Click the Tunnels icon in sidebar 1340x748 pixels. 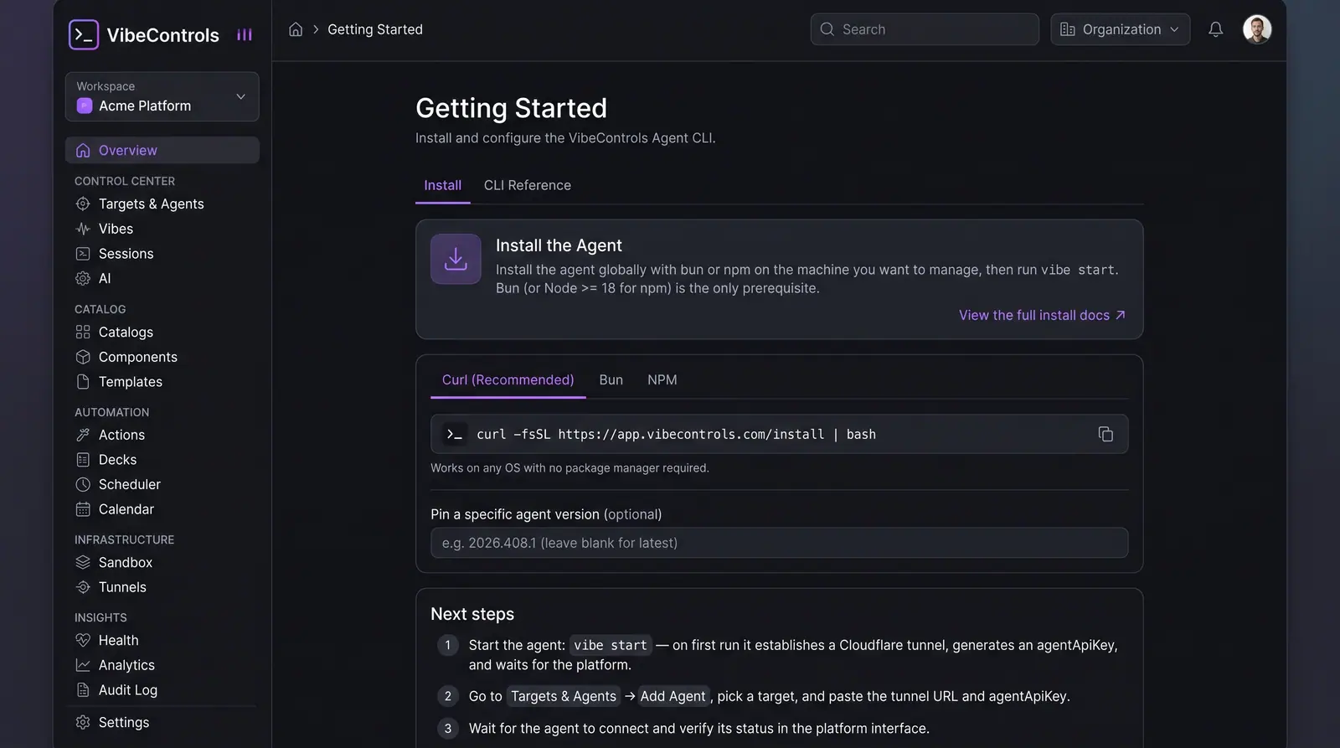[x=83, y=587]
